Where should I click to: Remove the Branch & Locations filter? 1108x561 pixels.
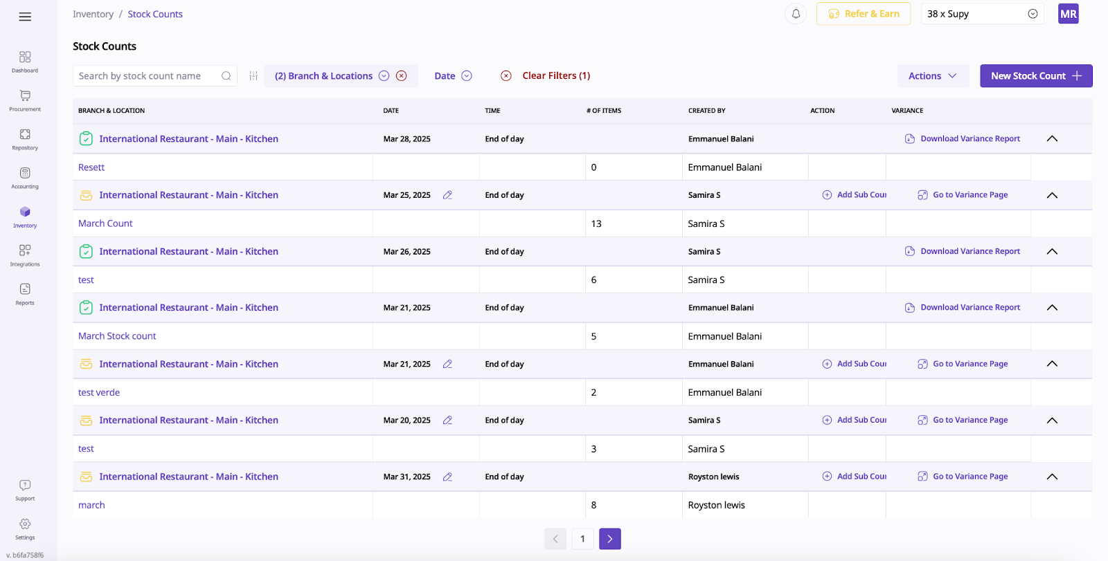[x=401, y=76]
